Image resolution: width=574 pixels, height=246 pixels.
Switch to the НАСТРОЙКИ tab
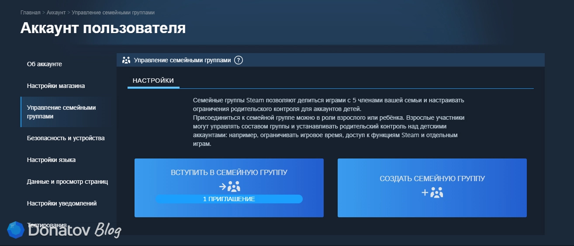pos(153,81)
